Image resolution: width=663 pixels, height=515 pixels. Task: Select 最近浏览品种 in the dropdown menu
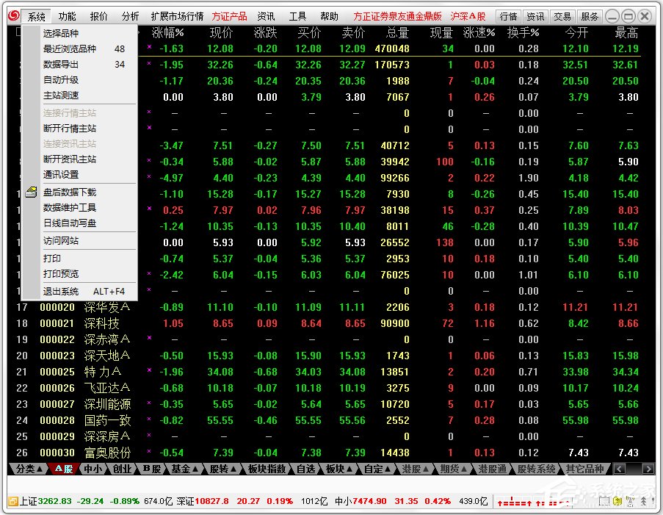tap(79, 49)
